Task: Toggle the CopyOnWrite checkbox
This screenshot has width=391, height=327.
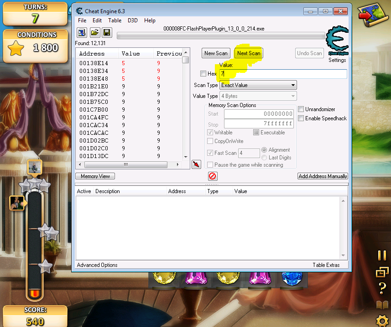Action: (210, 141)
